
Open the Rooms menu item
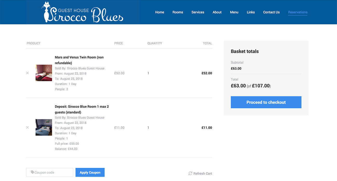(x=178, y=12)
